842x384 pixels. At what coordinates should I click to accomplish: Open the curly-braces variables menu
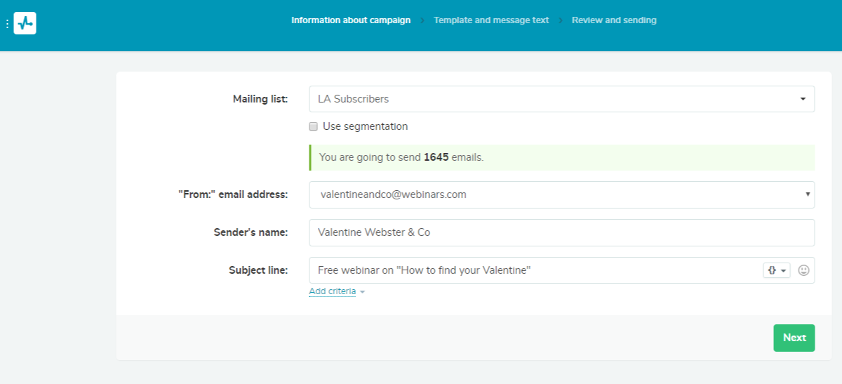[x=776, y=270]
